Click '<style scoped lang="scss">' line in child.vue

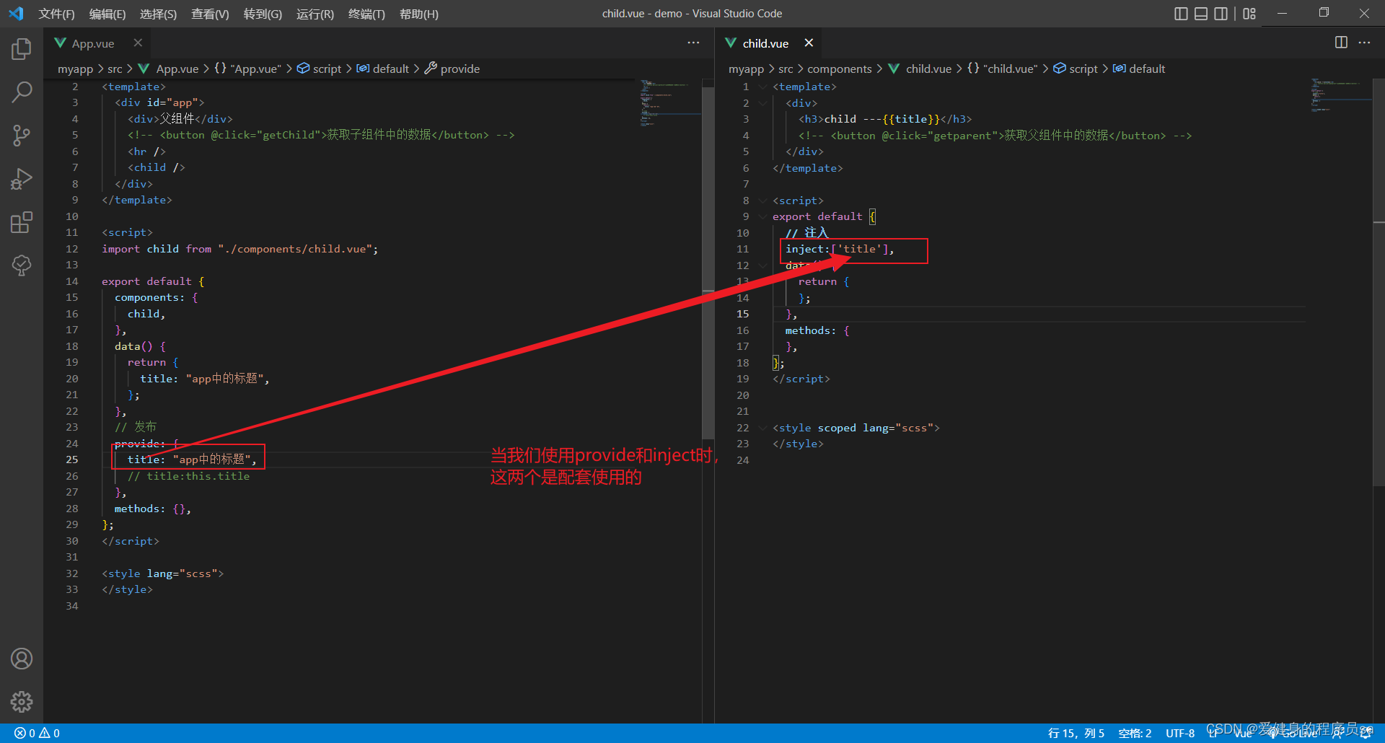point(856,428)
